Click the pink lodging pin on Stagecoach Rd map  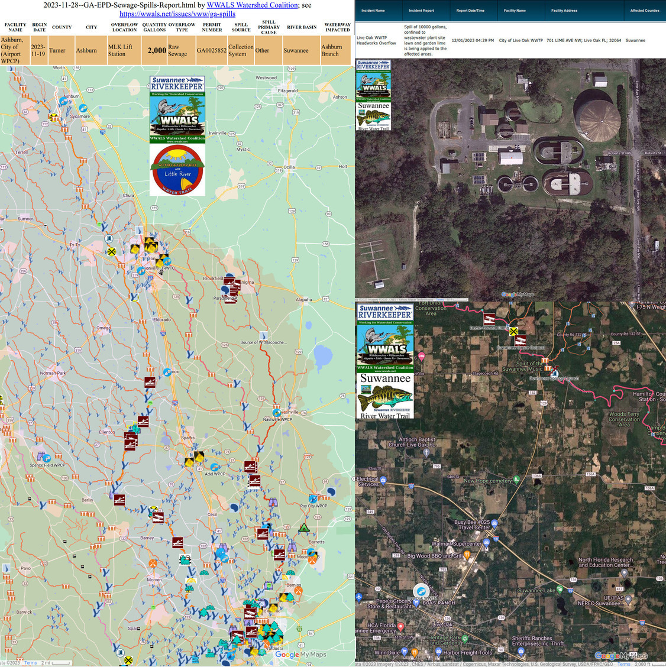421,357
